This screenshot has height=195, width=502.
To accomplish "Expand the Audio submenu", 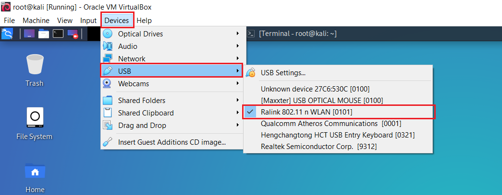I will (127, 46).
